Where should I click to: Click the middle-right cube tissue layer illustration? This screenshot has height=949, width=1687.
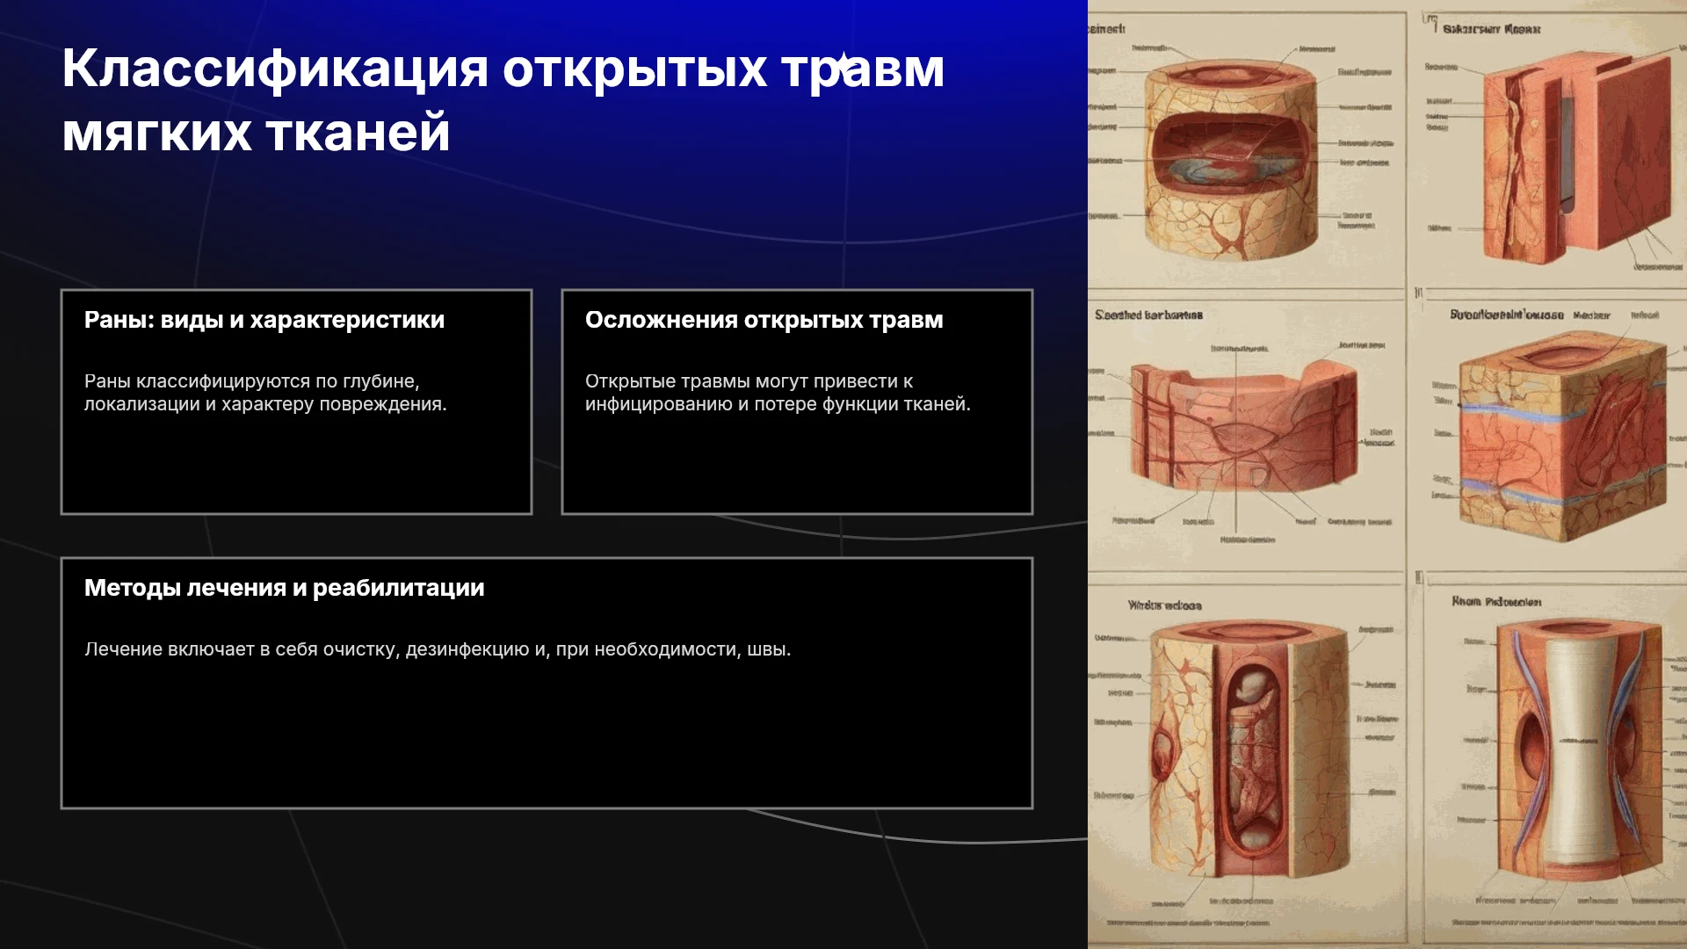(x=1562, y=437)
